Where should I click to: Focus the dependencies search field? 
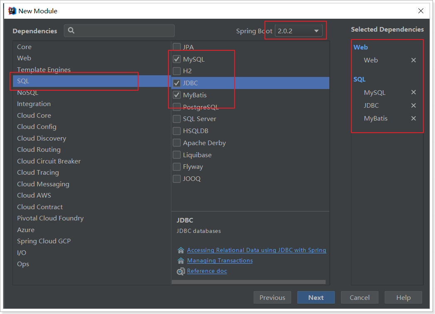pyautogui.click(x=119, y=30)
